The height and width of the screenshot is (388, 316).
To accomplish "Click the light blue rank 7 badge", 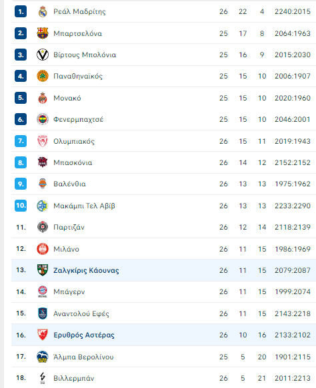I will [x=21, y=141].
